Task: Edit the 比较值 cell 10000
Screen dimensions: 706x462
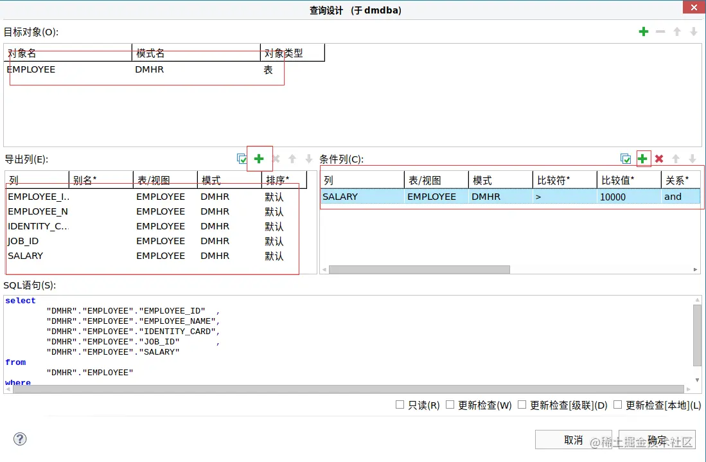Action: [629, 197]
